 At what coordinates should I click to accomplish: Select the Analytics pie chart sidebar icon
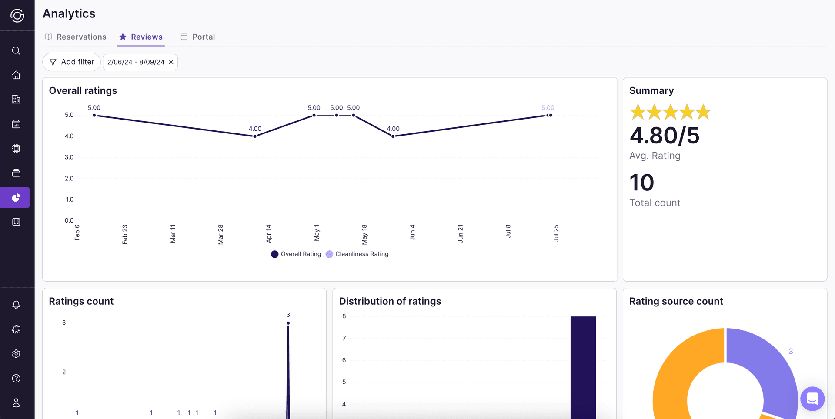pos(16,197)
